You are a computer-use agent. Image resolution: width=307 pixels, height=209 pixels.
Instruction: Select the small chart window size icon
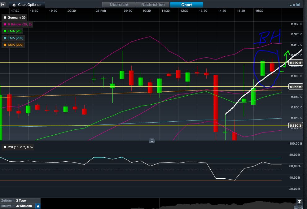tap(291, 5)
